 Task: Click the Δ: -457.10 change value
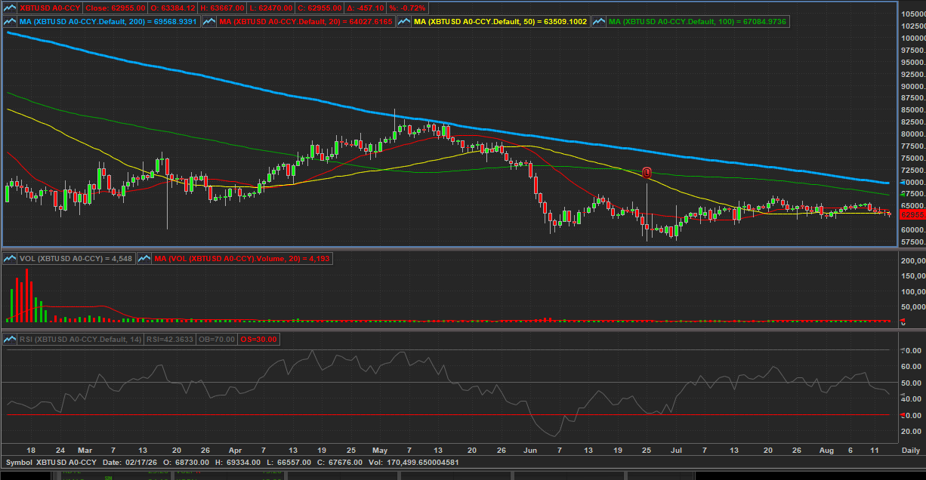[366, 8]
